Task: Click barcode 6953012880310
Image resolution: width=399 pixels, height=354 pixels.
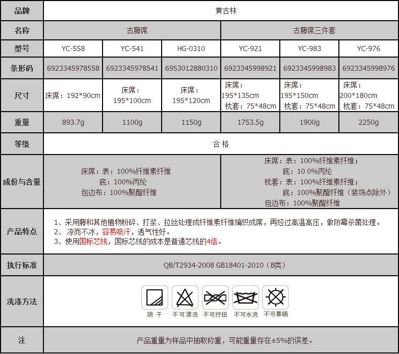Action: [191, 68]
